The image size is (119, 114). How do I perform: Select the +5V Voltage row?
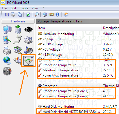coord(78,49)
